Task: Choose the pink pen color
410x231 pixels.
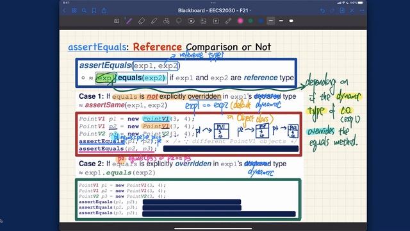Action: [240, 21]
